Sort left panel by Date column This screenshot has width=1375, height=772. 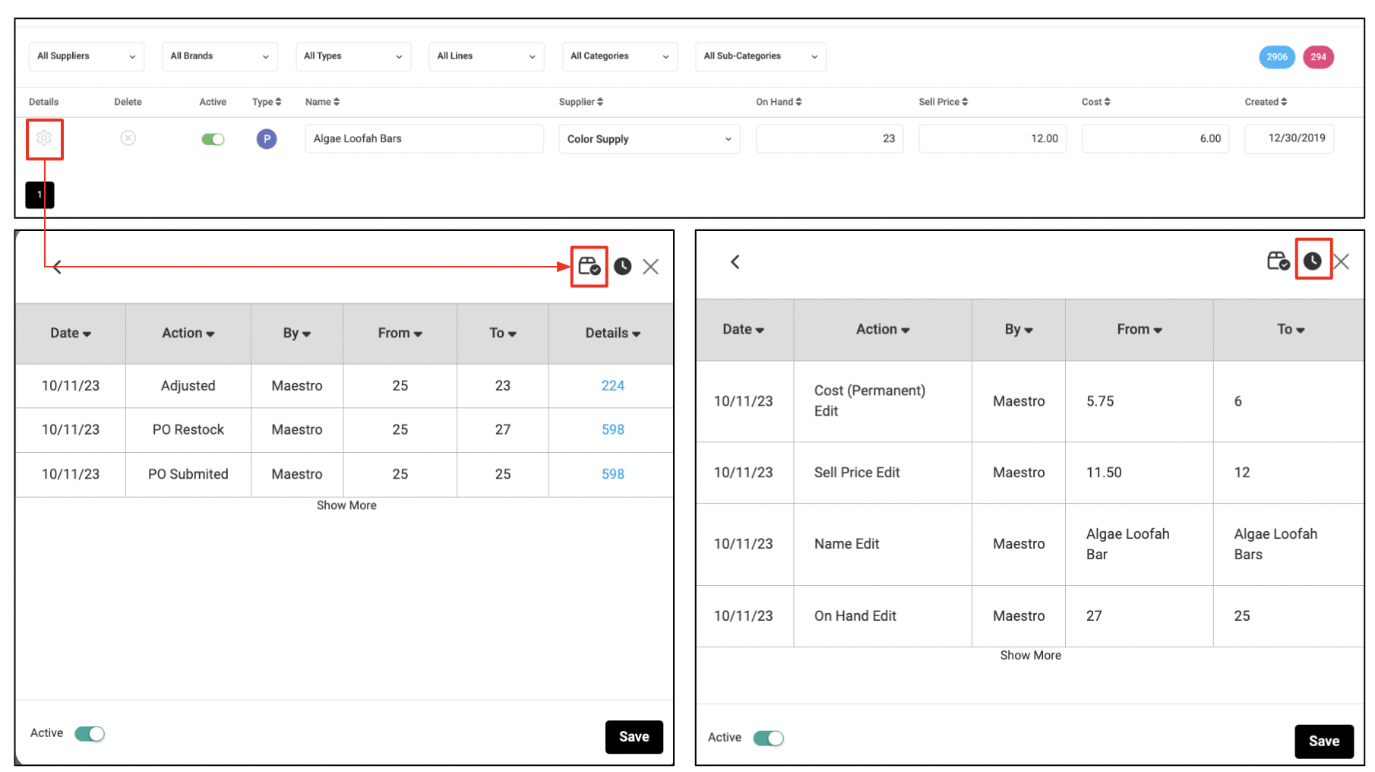click(71, 334)
